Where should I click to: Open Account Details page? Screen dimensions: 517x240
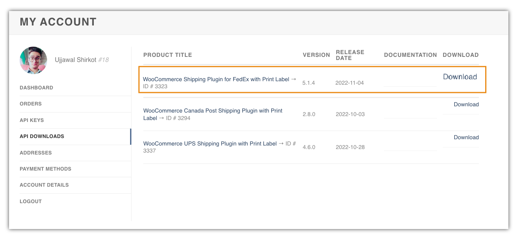pos(44,185)
